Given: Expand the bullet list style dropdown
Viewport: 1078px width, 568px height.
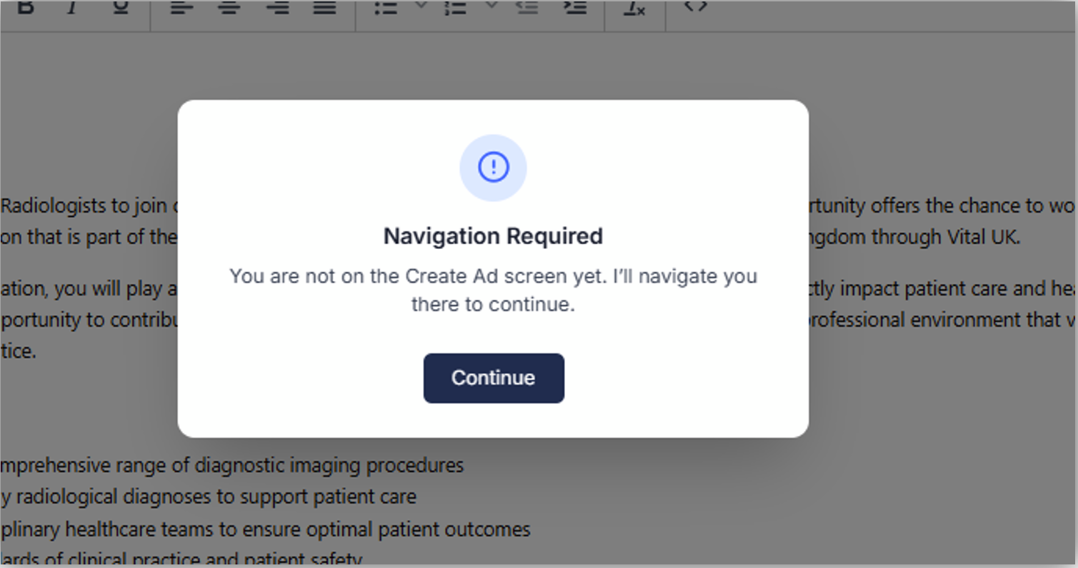Looking at the screenshot, I should 421,6.
